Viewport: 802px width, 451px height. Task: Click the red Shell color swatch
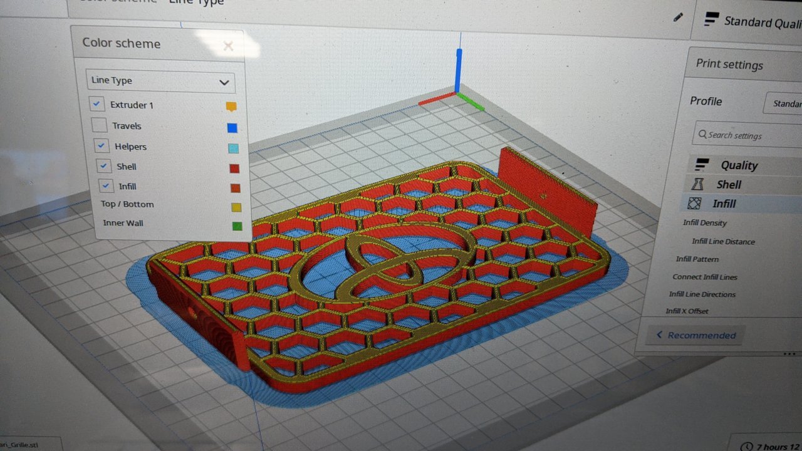[x=234, y=168]
